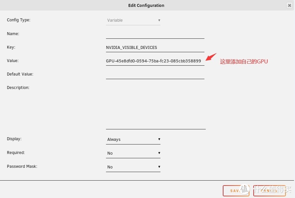Image resolution: width=295 pixels, height=198 pixels.
Task: Click the Description label
Action: coord(18,88)
